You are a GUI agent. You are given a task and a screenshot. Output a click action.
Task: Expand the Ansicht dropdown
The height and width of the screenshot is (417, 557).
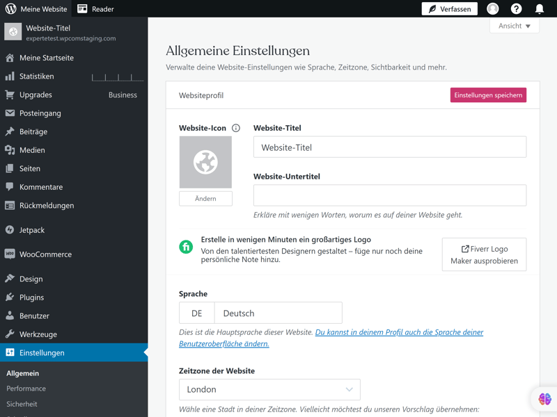coord(515,26)
